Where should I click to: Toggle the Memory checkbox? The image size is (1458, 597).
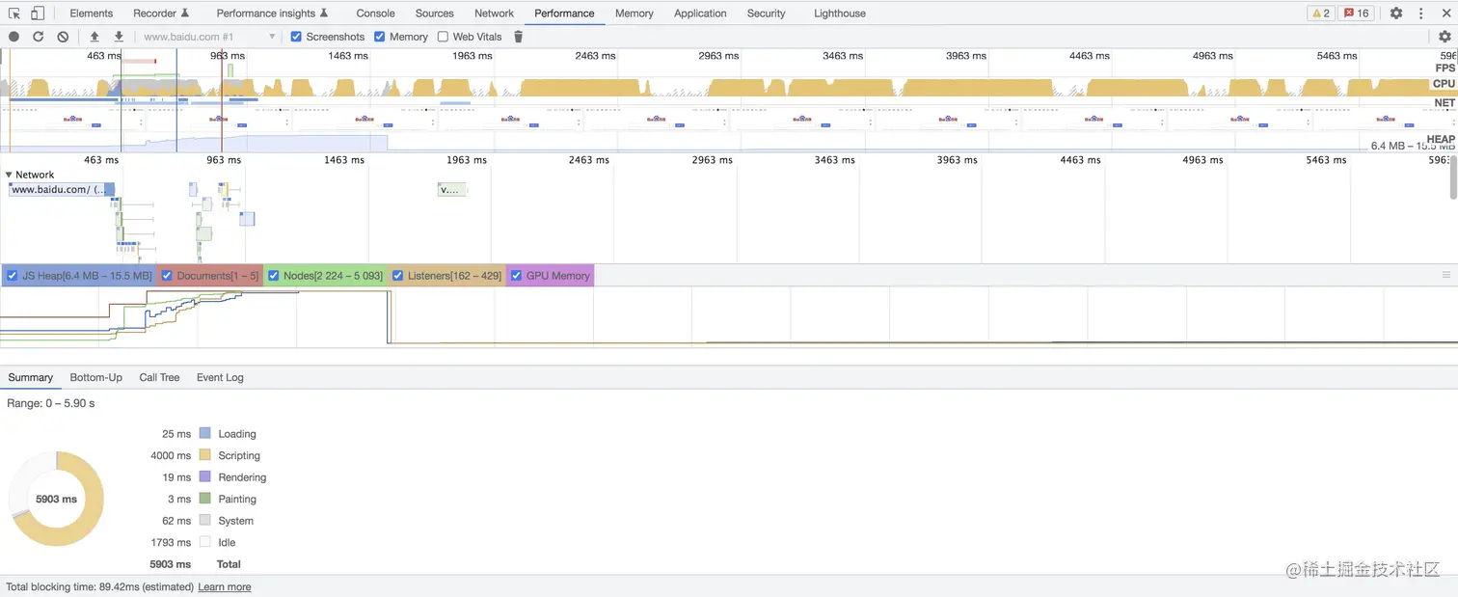[379, 37]
